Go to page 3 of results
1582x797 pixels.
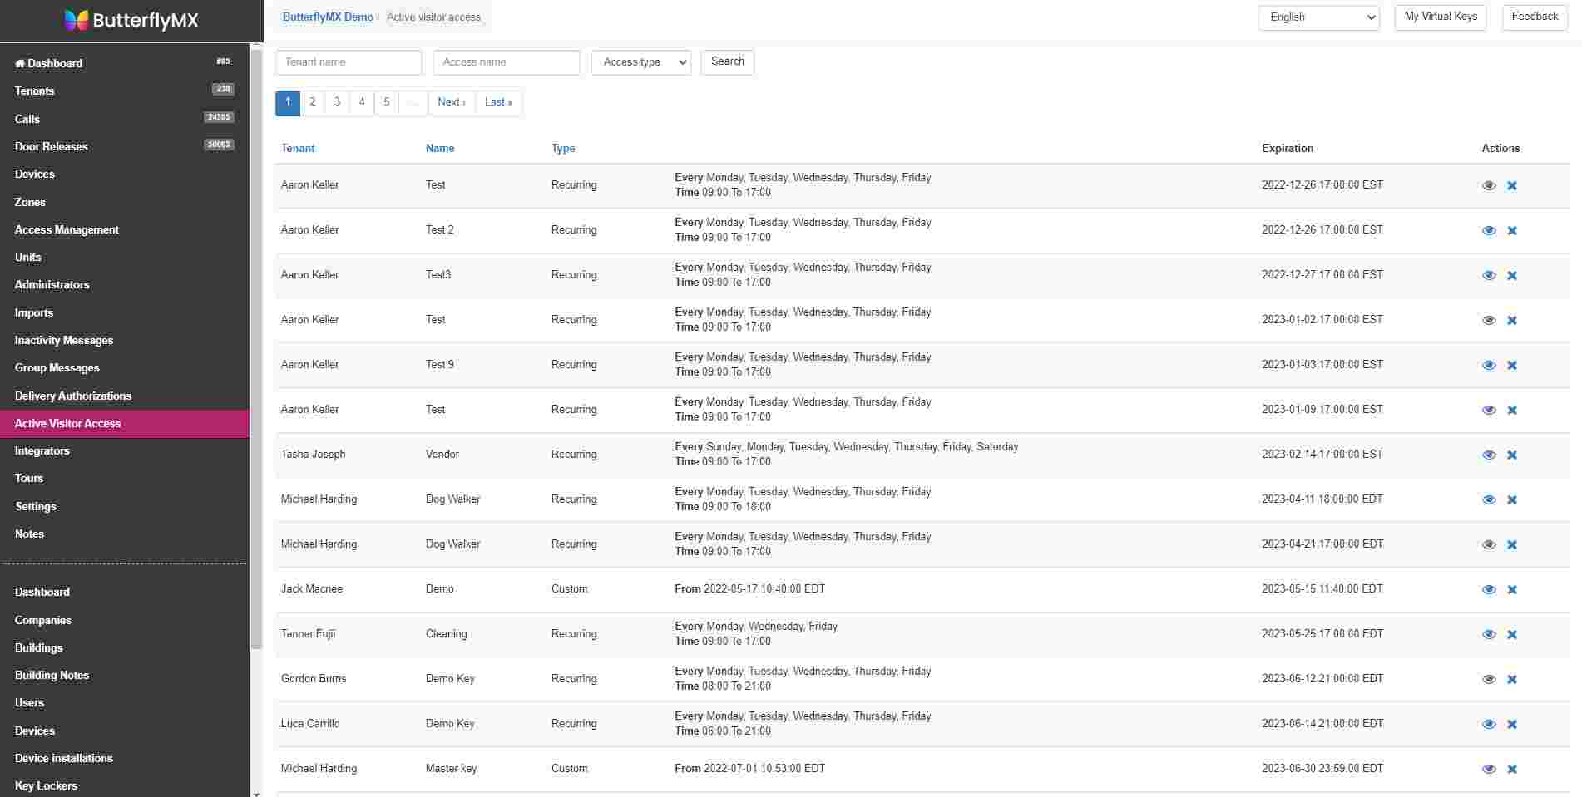pyautogui.click(x=337, y=102)
